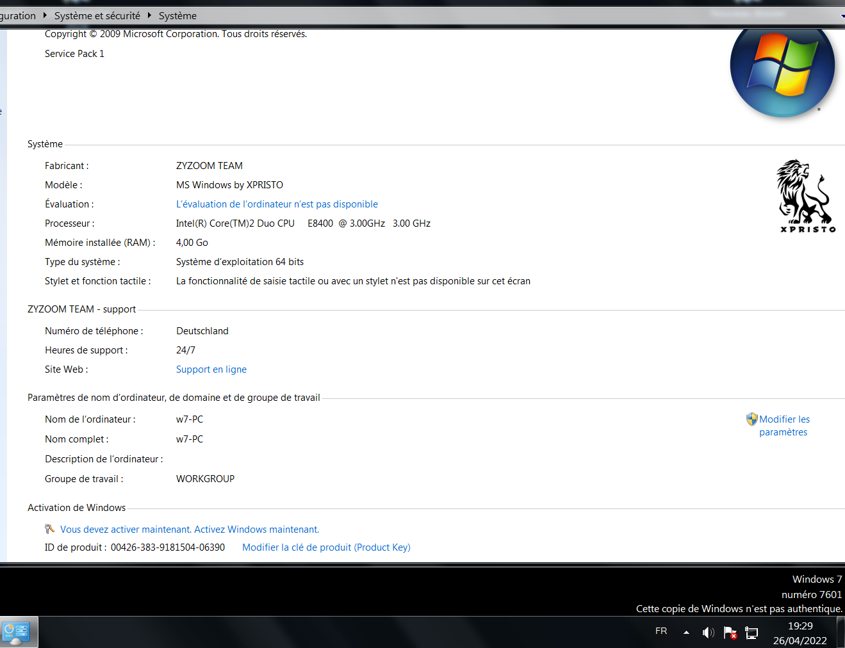The image size is (845, 648).
Task: Select MS Windows by XPRISTO model text
Action: (x=229, y=185)
